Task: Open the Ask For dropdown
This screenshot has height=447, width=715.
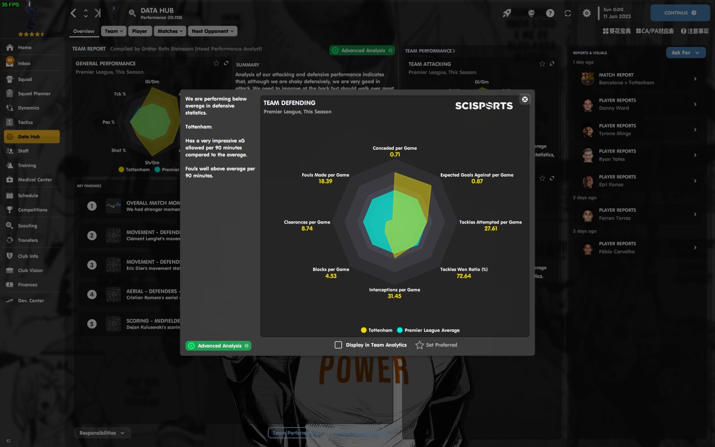Action: (x=685, y=53)
